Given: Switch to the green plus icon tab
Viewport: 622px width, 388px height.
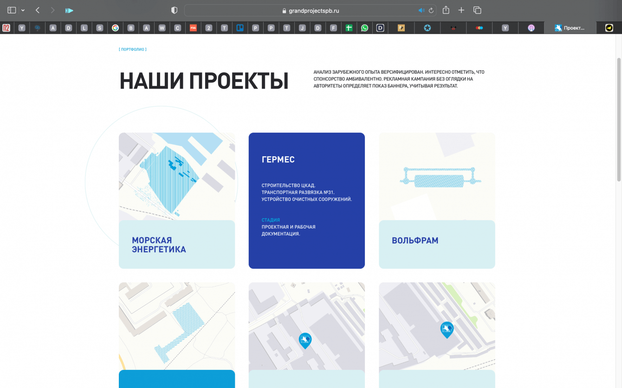Looking at the screenshot, I should click(x=349, y=28).
